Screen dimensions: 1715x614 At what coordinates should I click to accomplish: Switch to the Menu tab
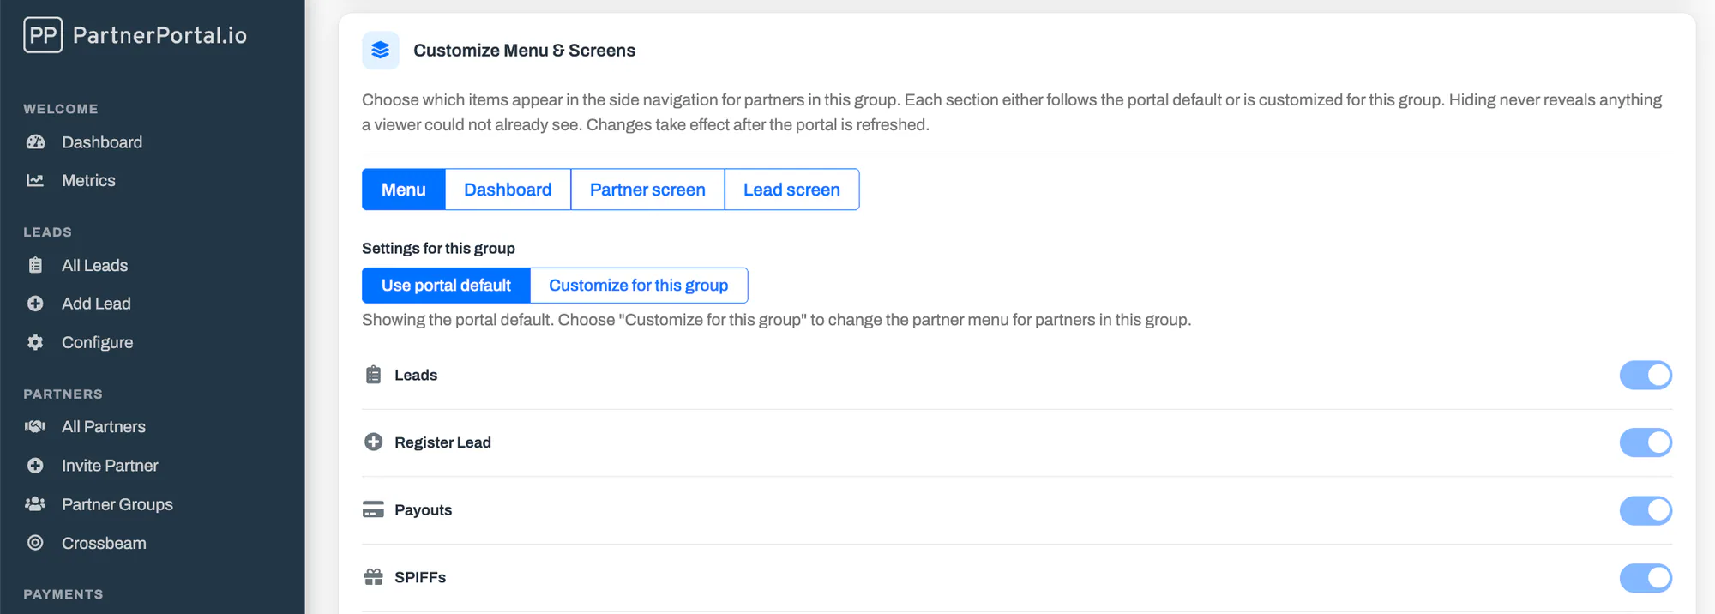404,190
